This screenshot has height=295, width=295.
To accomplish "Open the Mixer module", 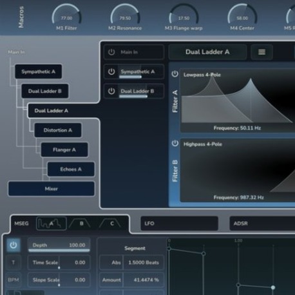I will pyautogui.click(x=52, y=189).
